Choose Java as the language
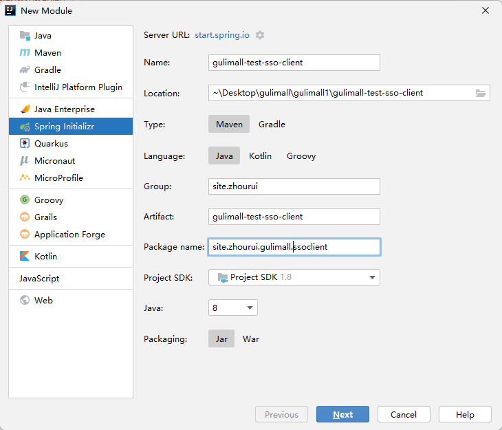Screen dimensions: 502x430 pos(224,155)
